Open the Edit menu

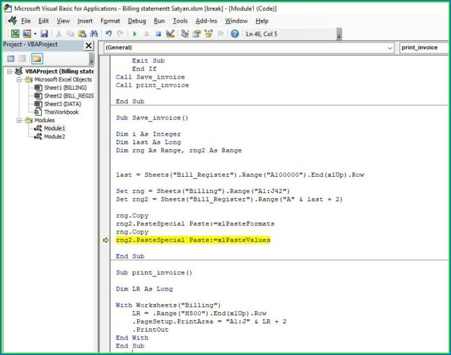click(43, 21)
